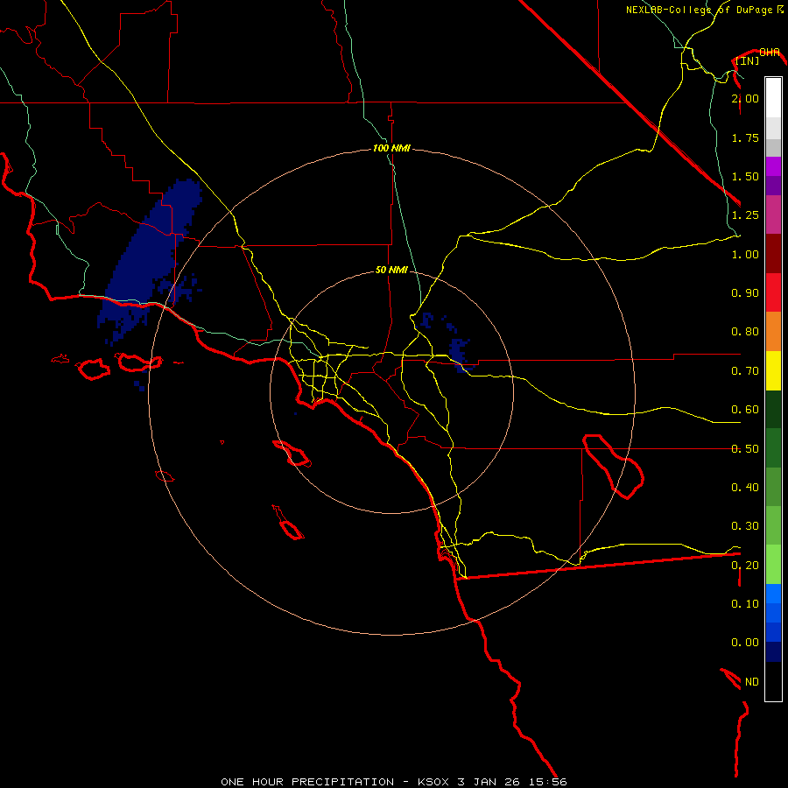Screen dimensions: 788x788
Task: Click the 0.90 legend value
Action: pos(745,293)
